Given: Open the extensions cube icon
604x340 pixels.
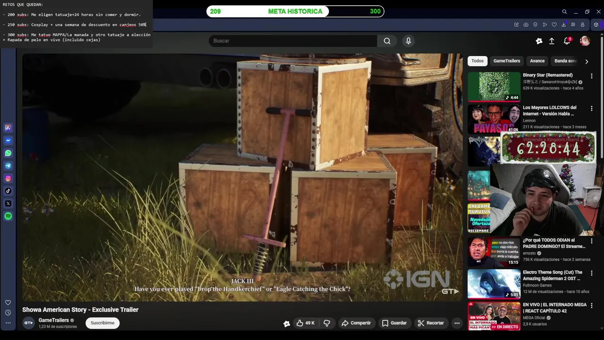Looking at the screenshot, I should 596,25.
